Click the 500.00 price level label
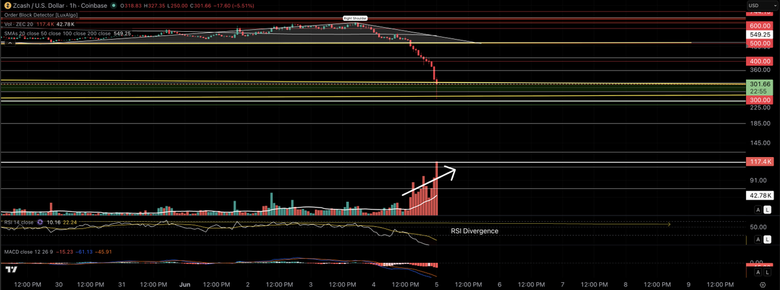The height and width of the screenshot is (290, 780). pyautogui.click(x=761, y=43)
